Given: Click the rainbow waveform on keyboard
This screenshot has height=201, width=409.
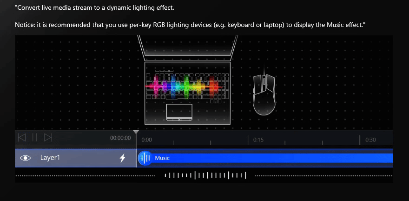Looking at the screenshot, I should pyautogui.click(x=184, y=87).
